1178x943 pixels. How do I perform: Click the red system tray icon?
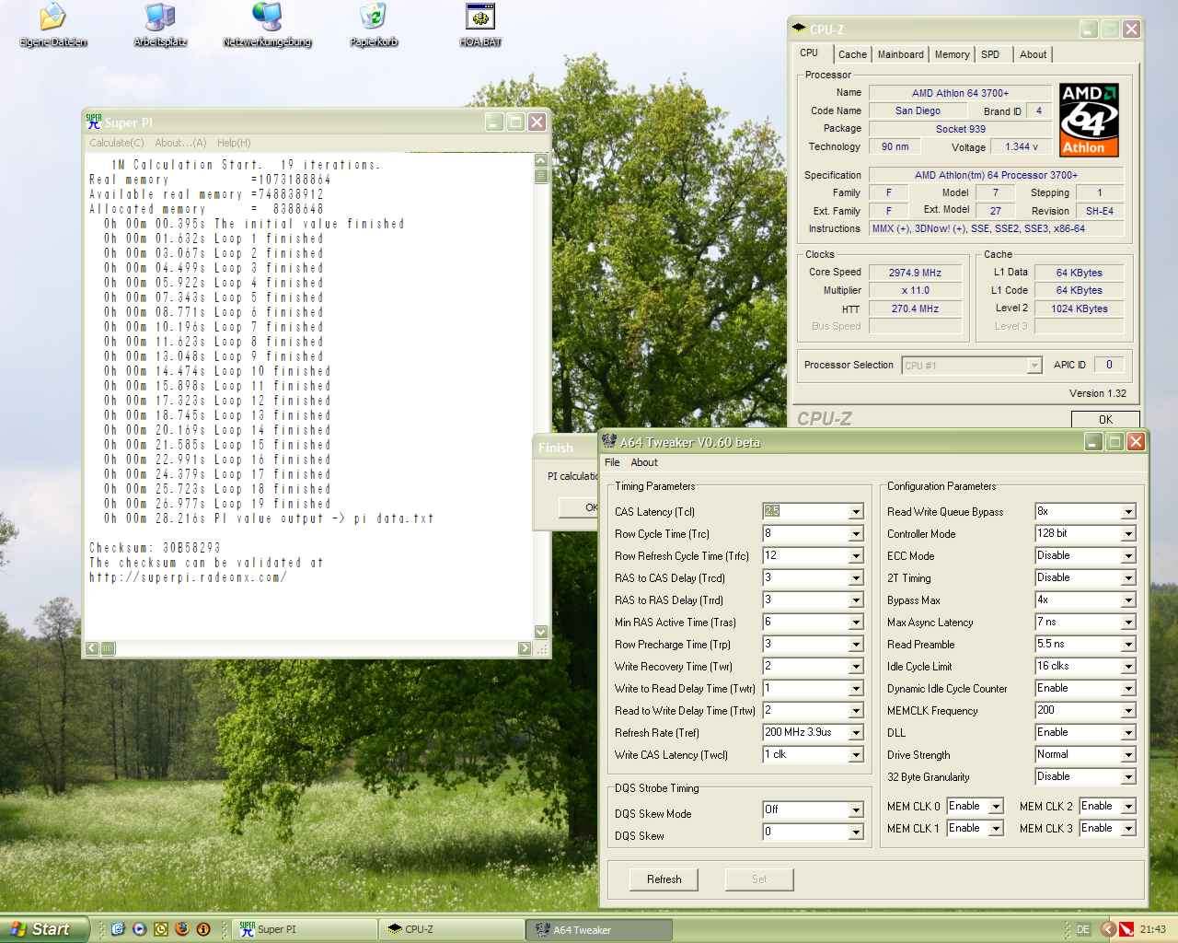pos(1126,929)
